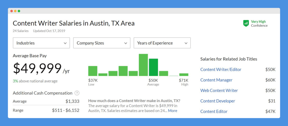Open the Industries dropdown

(x=41, y=43)
